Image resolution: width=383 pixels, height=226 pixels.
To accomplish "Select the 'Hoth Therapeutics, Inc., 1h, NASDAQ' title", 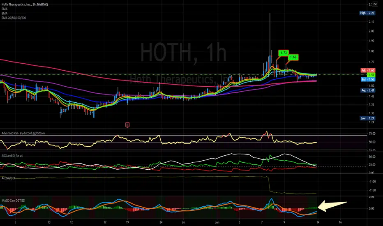I will [x=25, y=5].
